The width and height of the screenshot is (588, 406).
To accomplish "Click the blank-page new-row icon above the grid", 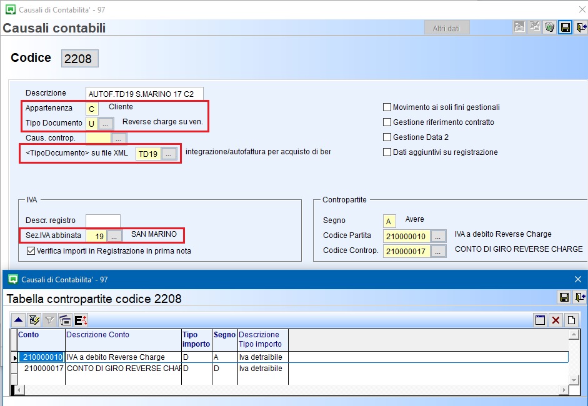I will [571, 320].
